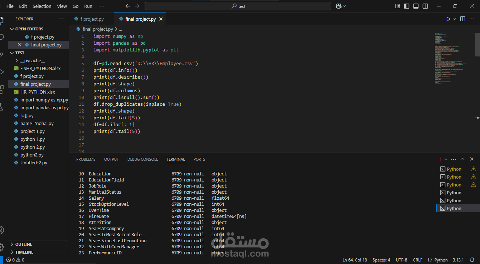Click the Customize Layout icon
This screenshot has width=480, height=264.
click(397, 6)
